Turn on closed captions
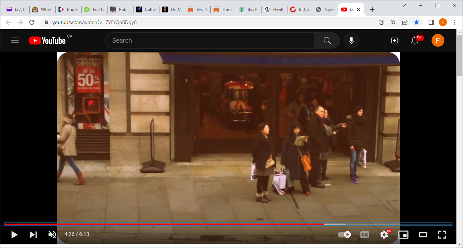This screenshot has height=248, width=463. [365, 235]
